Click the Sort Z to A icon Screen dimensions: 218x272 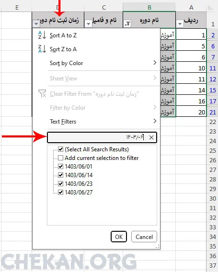coord(42,49)
